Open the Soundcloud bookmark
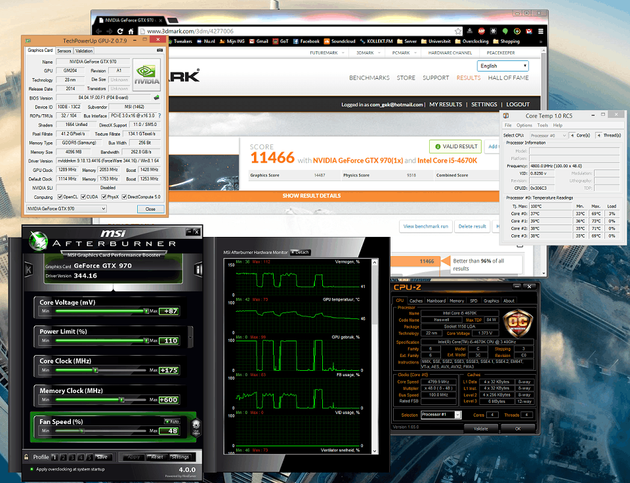This screenshot has width=630, height=483. (339, 41)
